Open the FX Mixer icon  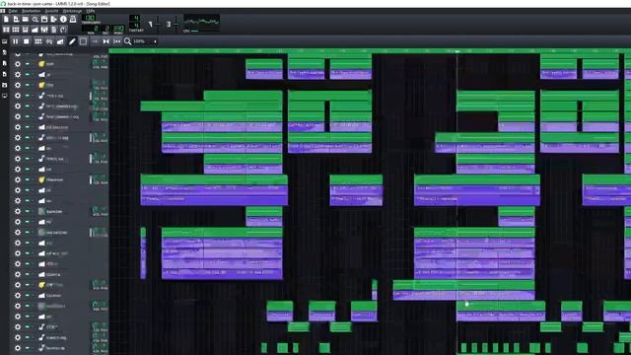(x=44, y=30)
